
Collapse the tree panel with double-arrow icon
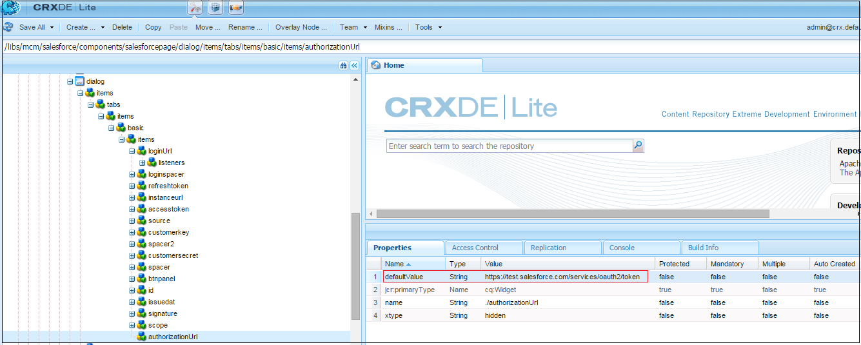(x=354, y=65)
